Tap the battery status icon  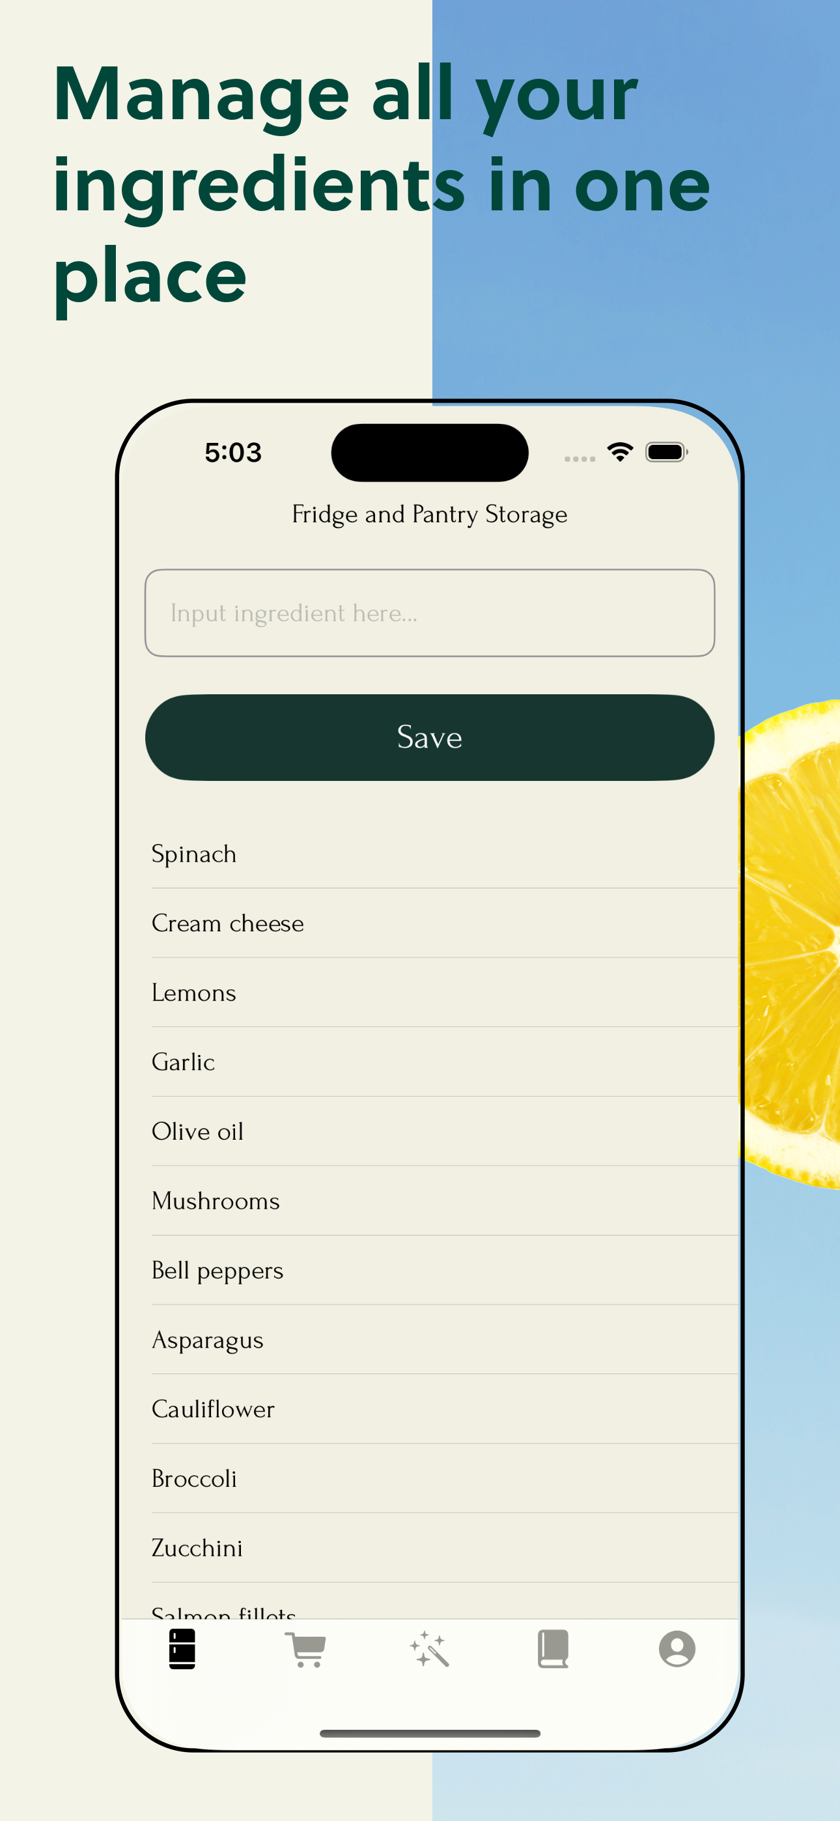(666, 453)
